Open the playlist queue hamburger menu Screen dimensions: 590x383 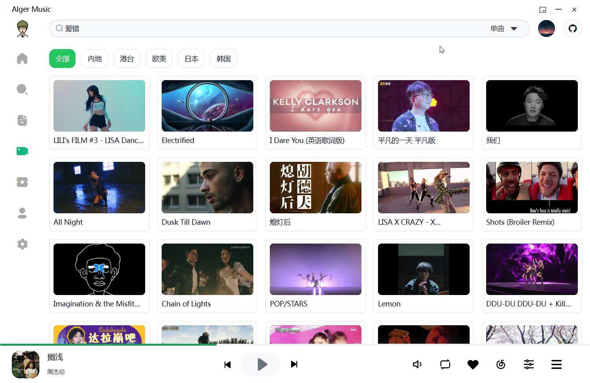(x=556, y=365)
